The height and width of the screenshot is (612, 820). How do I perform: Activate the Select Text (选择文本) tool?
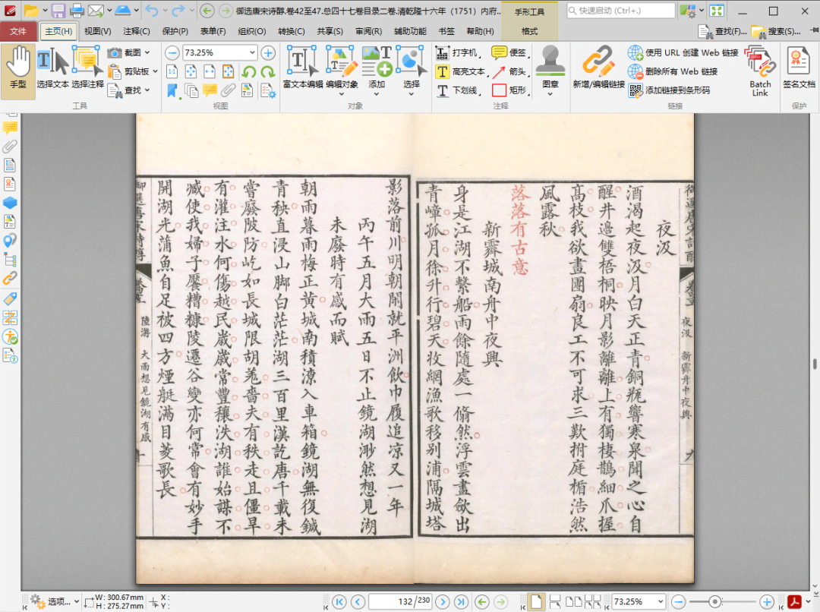52,71
